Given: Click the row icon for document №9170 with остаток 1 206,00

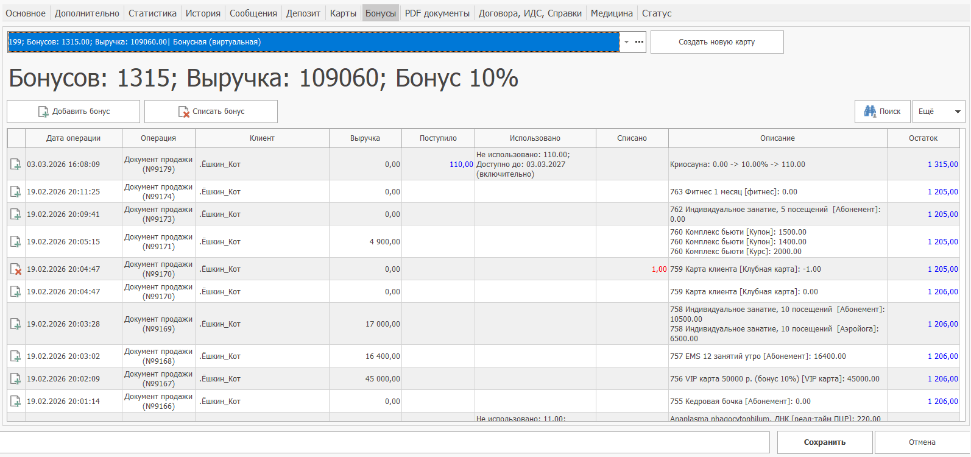Looking at the screenshot, I should point(16,292).
